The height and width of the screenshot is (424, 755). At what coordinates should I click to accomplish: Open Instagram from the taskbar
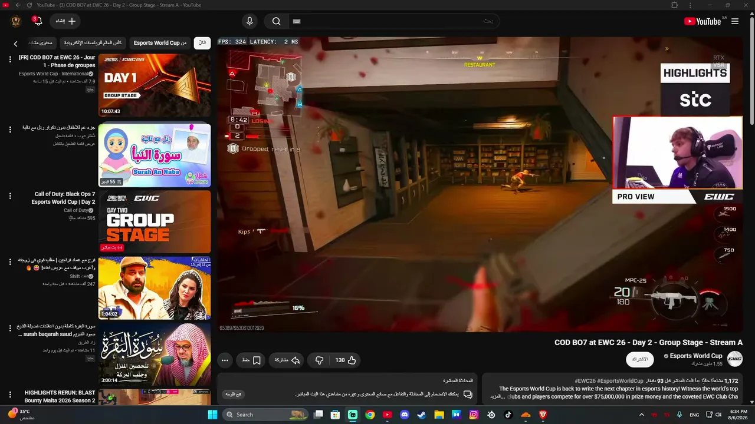click(x=474, y=415)
